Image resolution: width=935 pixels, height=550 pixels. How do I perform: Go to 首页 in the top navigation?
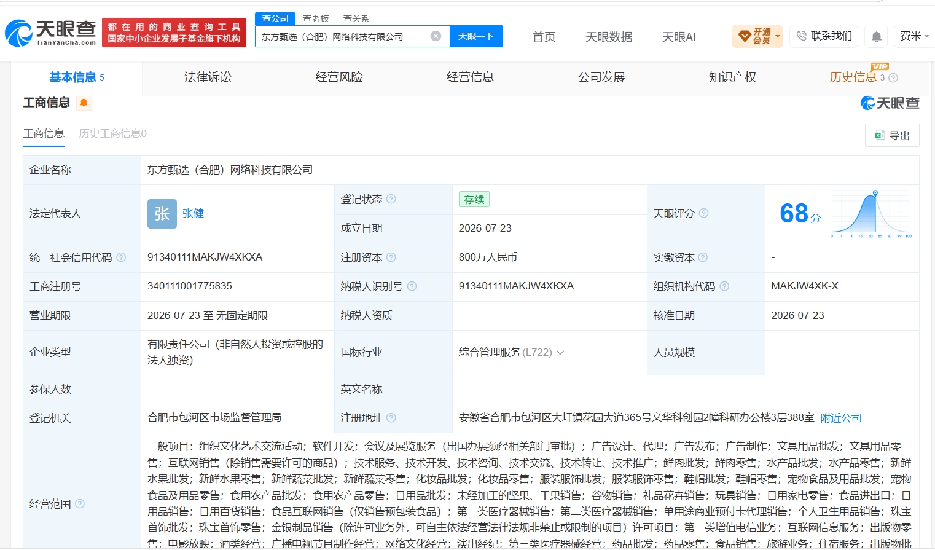[544, 37]
